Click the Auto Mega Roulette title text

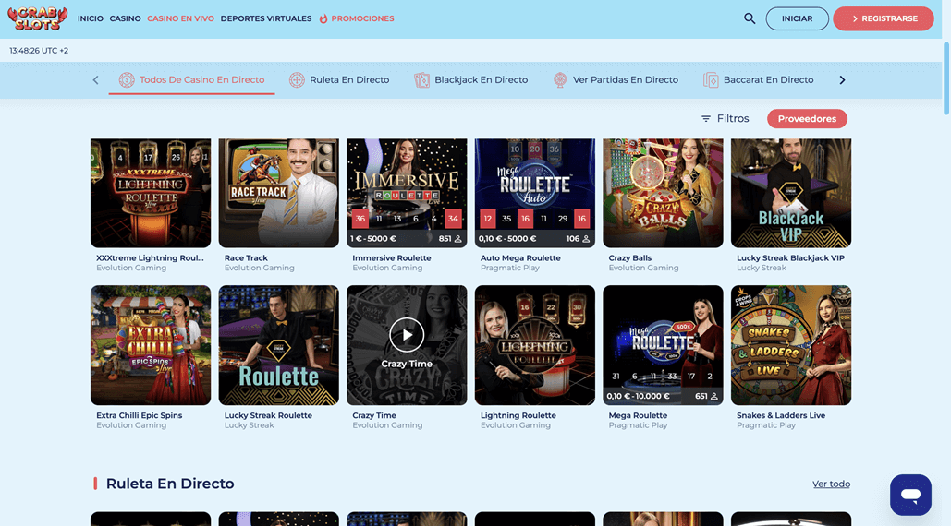[520, 257]
